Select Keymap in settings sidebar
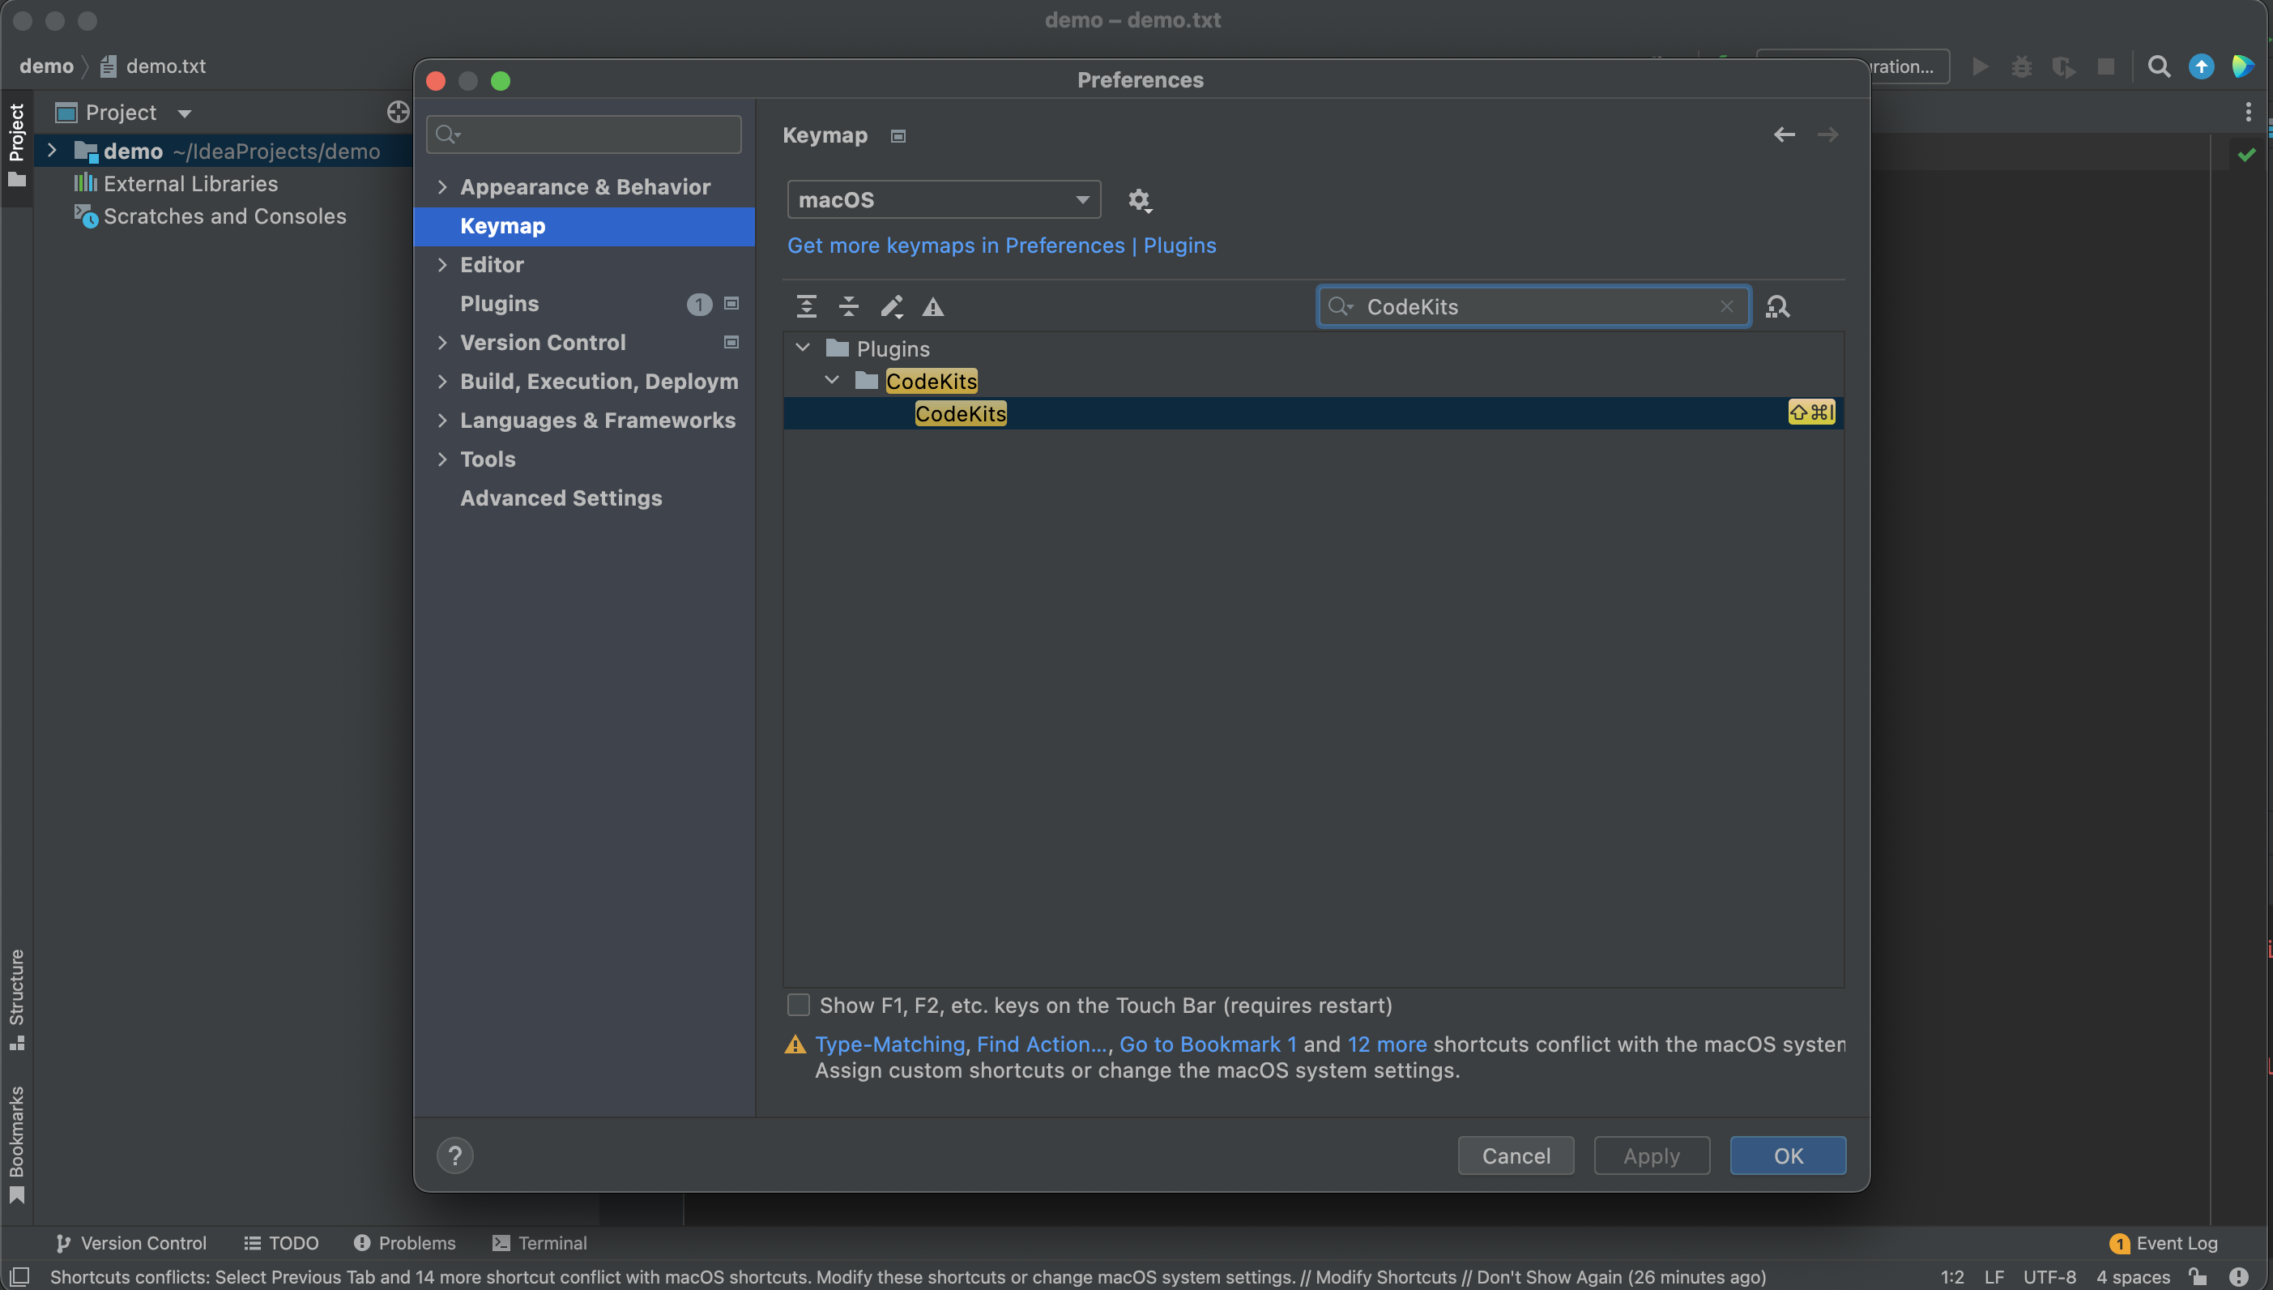Viewport: 2273px width, 1290px height. point(584,226)
